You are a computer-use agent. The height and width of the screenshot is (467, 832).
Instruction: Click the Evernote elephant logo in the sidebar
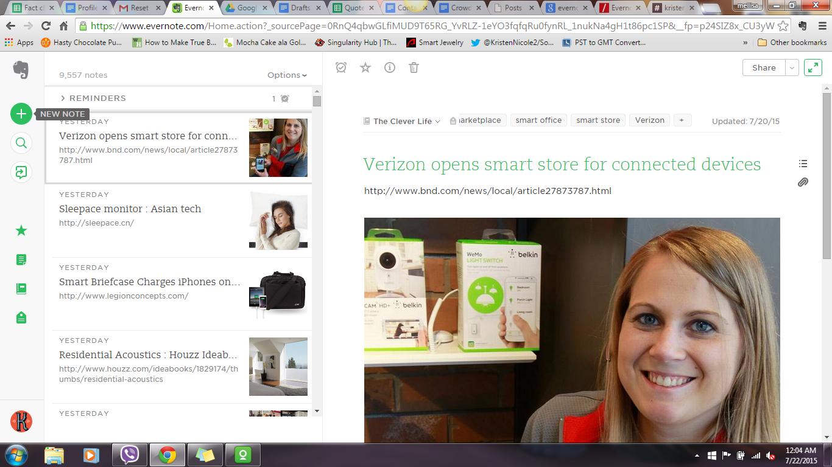21,69
